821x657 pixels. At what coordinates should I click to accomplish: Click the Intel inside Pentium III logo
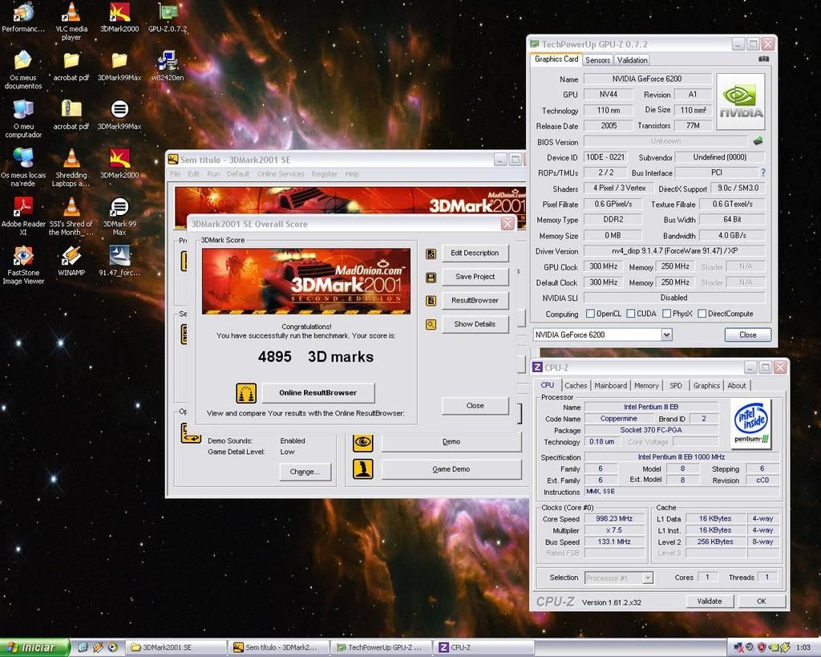pos(752,424)
